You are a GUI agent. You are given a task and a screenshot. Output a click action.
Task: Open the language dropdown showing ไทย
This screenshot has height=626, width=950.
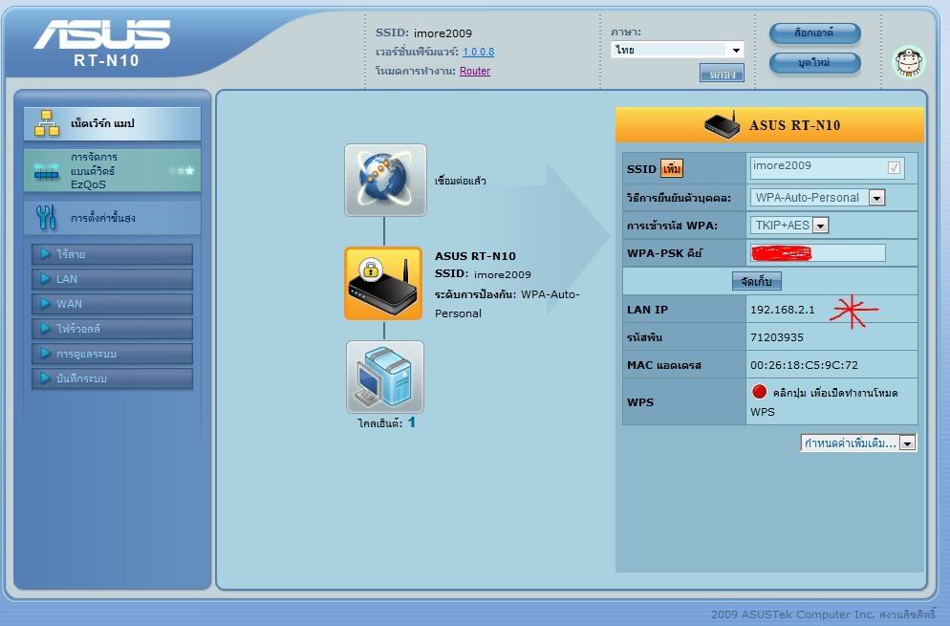point(678,50)
